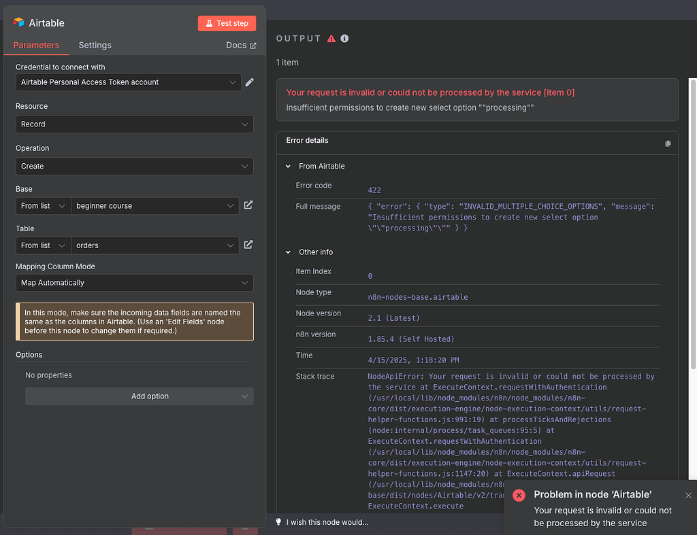Screen dimensions: 697x535
Task: Dismiss the 'Problem in node Airtable' notification
Action: point(688,495)
